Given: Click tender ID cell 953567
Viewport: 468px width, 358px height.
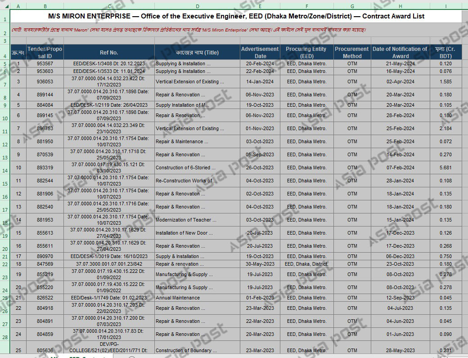Looking at the screenshot, I should (x=45, y=63).
